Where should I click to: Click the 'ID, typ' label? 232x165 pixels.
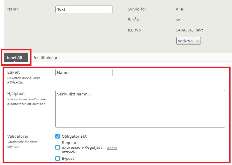134,30
